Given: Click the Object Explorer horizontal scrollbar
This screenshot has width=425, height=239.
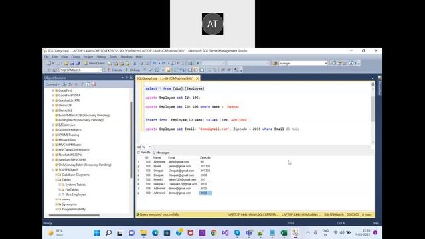Looking at the screenshot, I should (74, 215).
